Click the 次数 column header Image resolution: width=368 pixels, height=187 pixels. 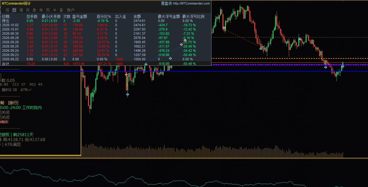(67, 17)
